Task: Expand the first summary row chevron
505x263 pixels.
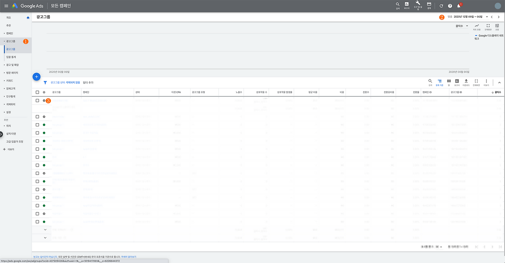Action: coord(45,230)
